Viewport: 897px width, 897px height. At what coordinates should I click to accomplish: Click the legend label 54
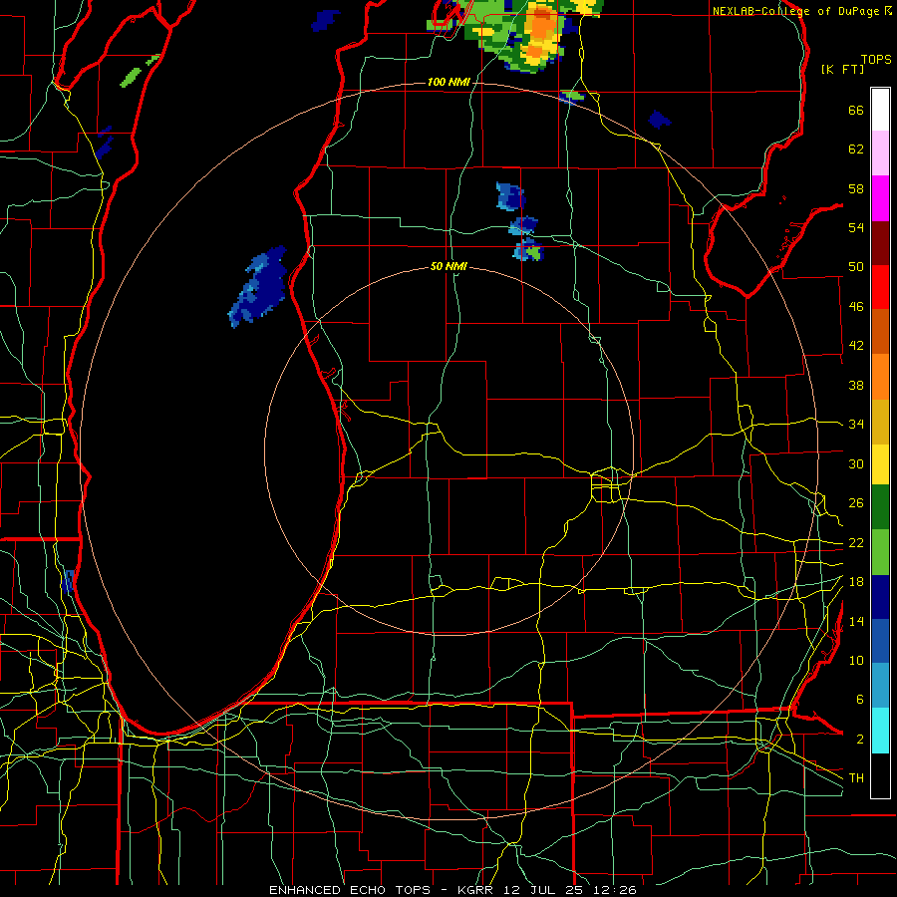tap(856, 227)
